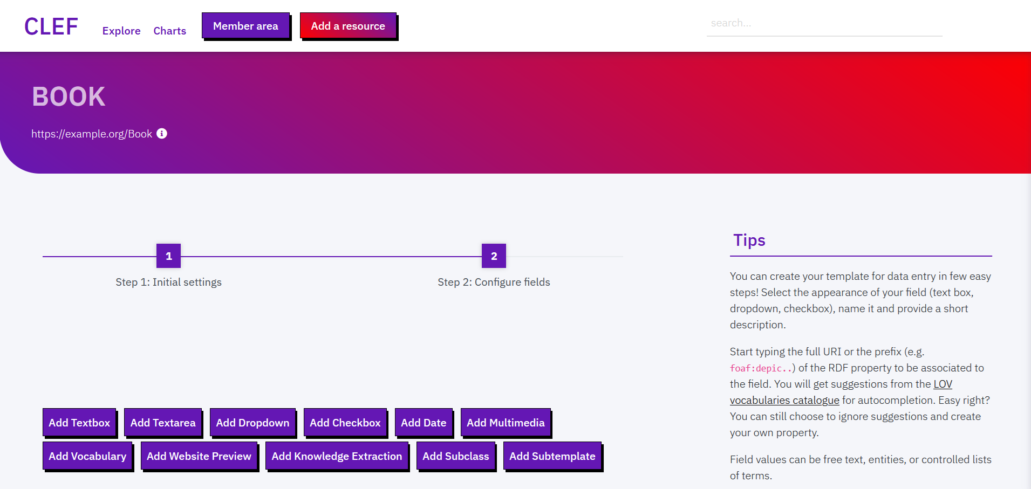Screen dimensions: 1031x489
Task: Click the info icon beside Book URL
Action: [x=162, y=134]
